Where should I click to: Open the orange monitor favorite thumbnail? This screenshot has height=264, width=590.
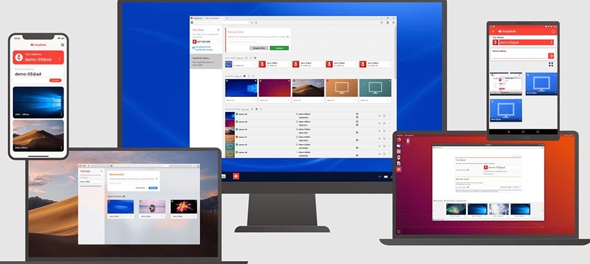coord(342,88)
